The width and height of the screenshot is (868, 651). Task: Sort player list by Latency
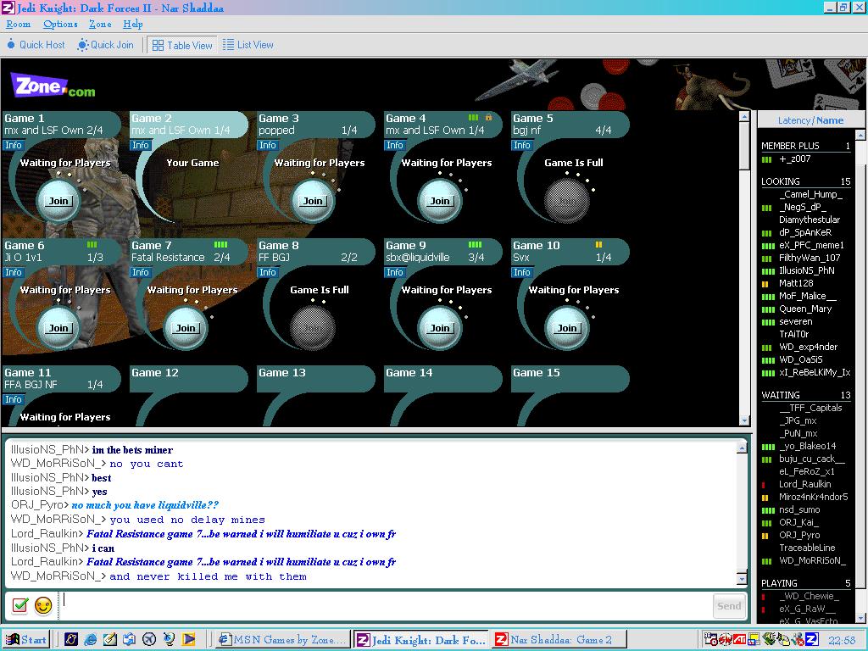click(x=793, y=120)
